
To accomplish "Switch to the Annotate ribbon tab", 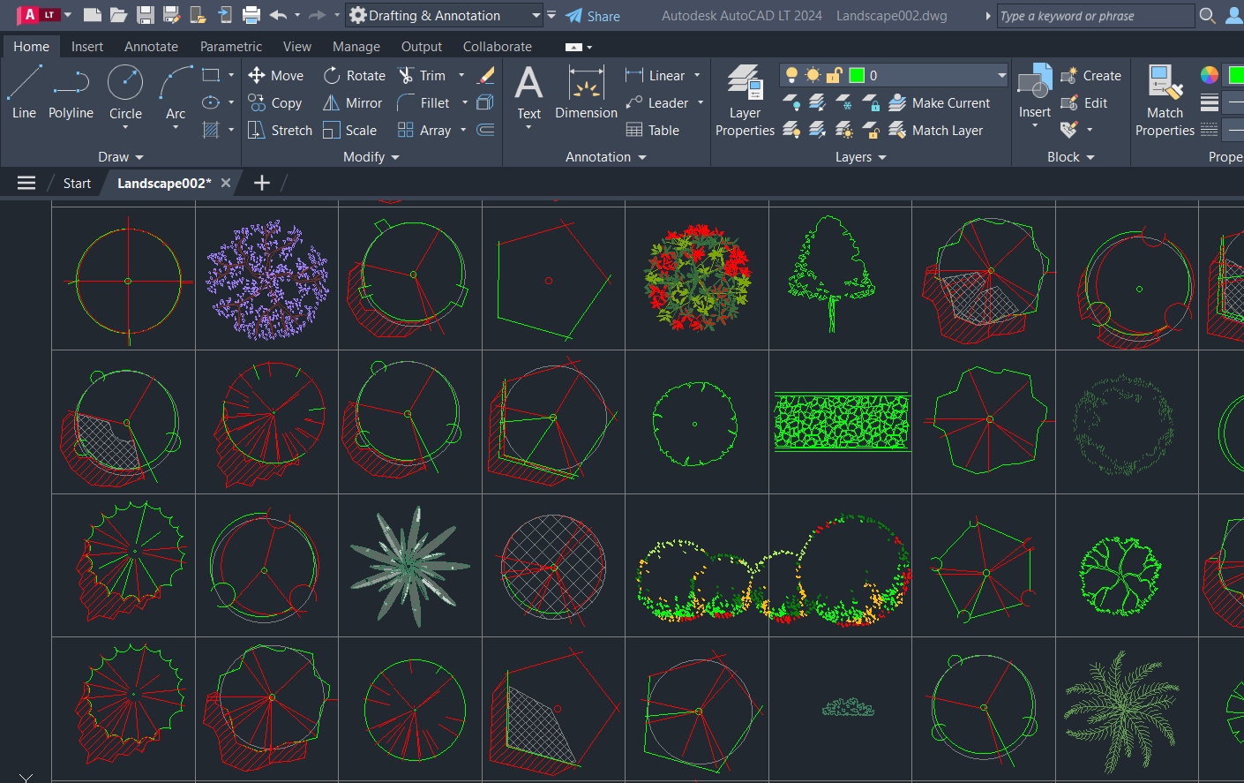I will [151, 46].
